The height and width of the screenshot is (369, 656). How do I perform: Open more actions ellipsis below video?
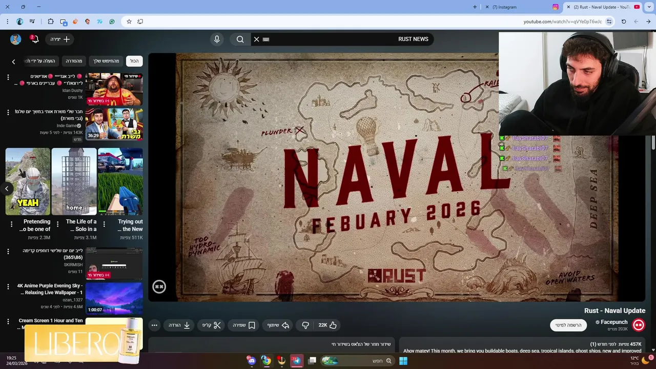(154, 325)
